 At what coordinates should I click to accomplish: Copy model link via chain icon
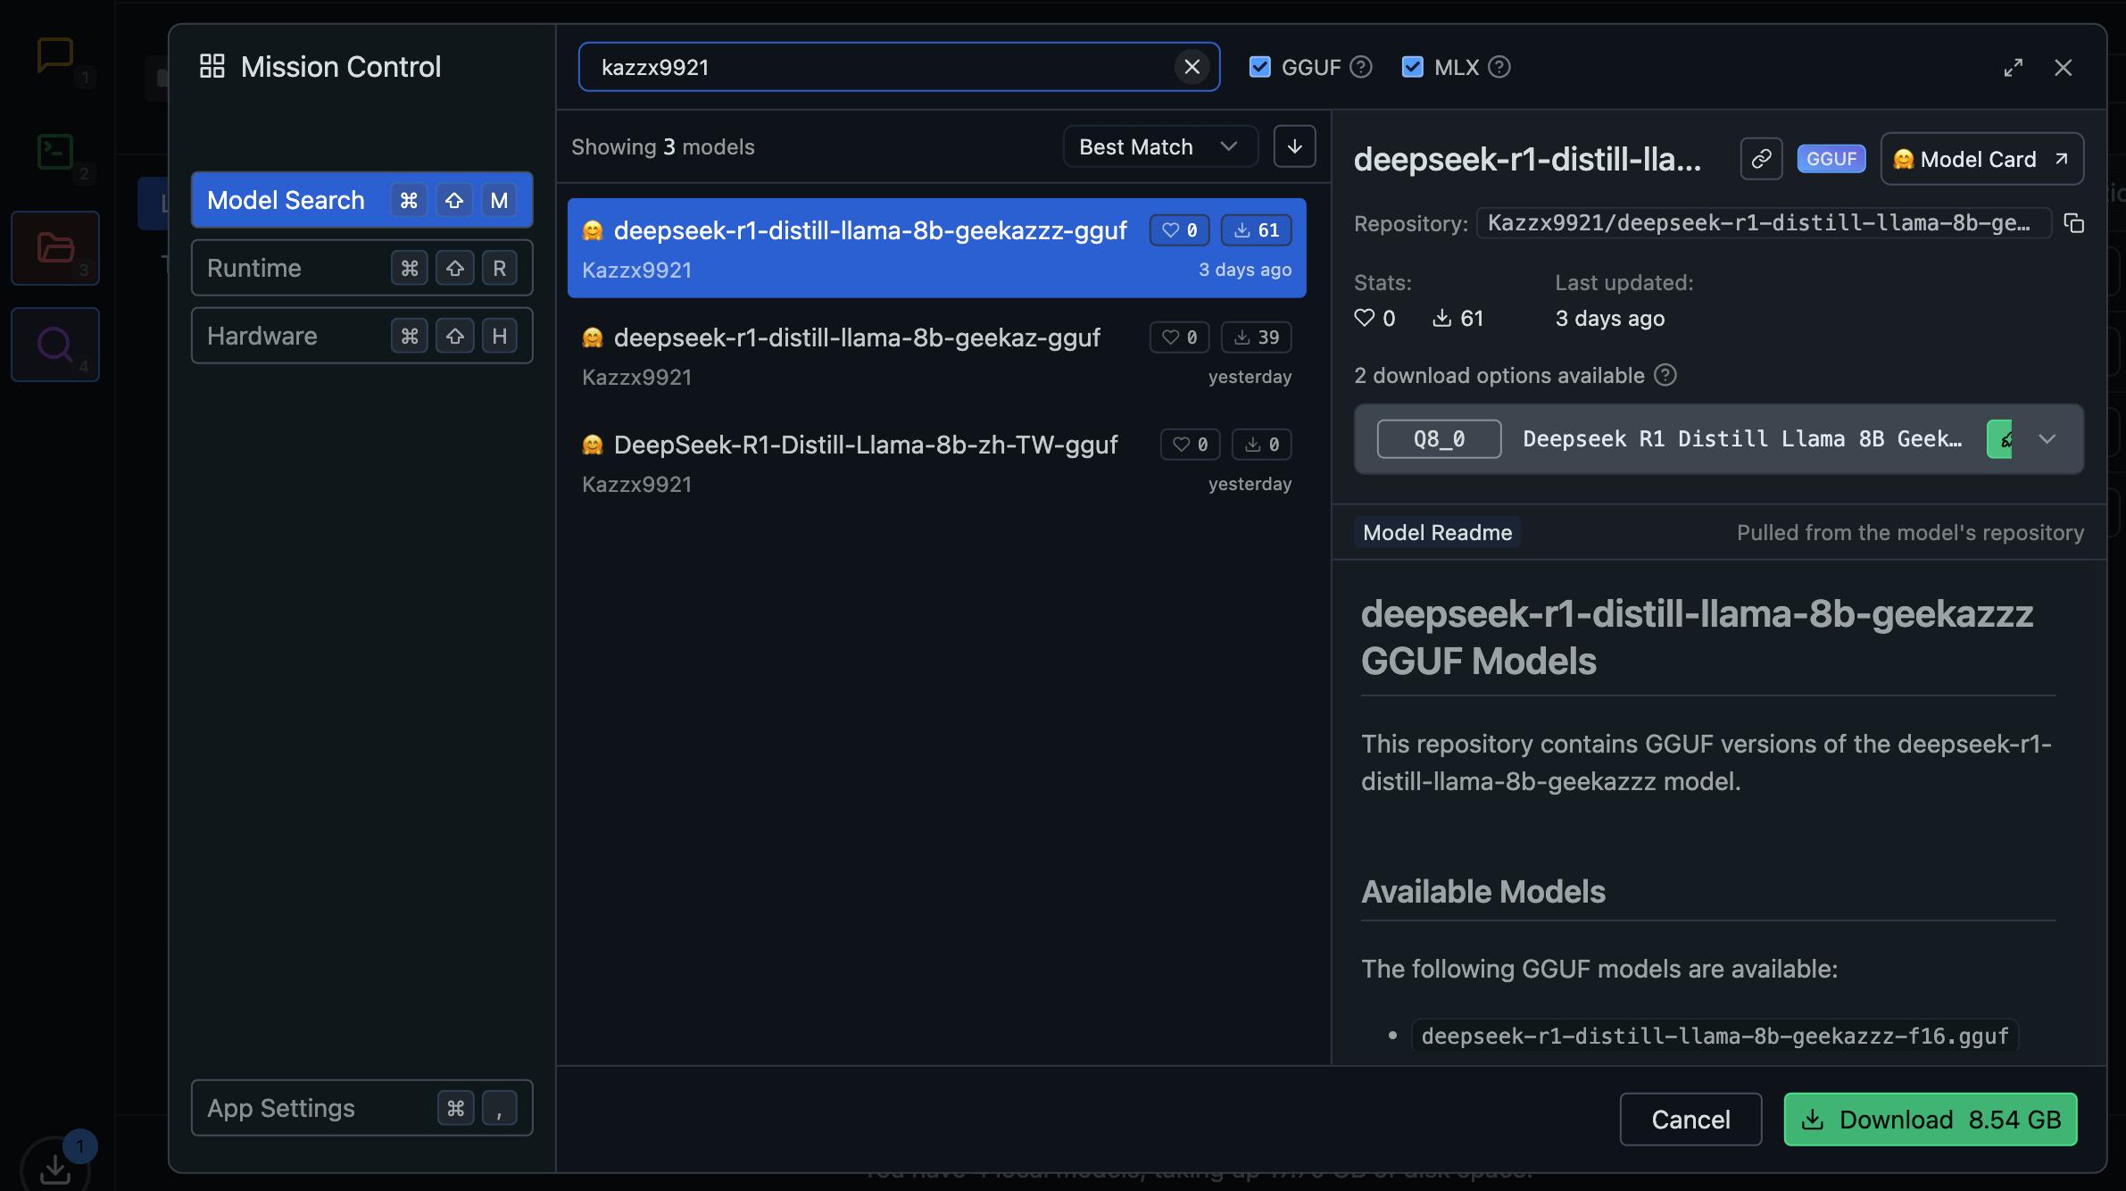[1761, 159]
